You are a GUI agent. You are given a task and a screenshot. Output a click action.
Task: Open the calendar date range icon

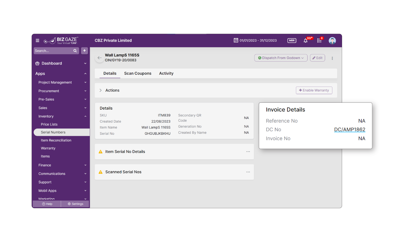click(236, 40)
